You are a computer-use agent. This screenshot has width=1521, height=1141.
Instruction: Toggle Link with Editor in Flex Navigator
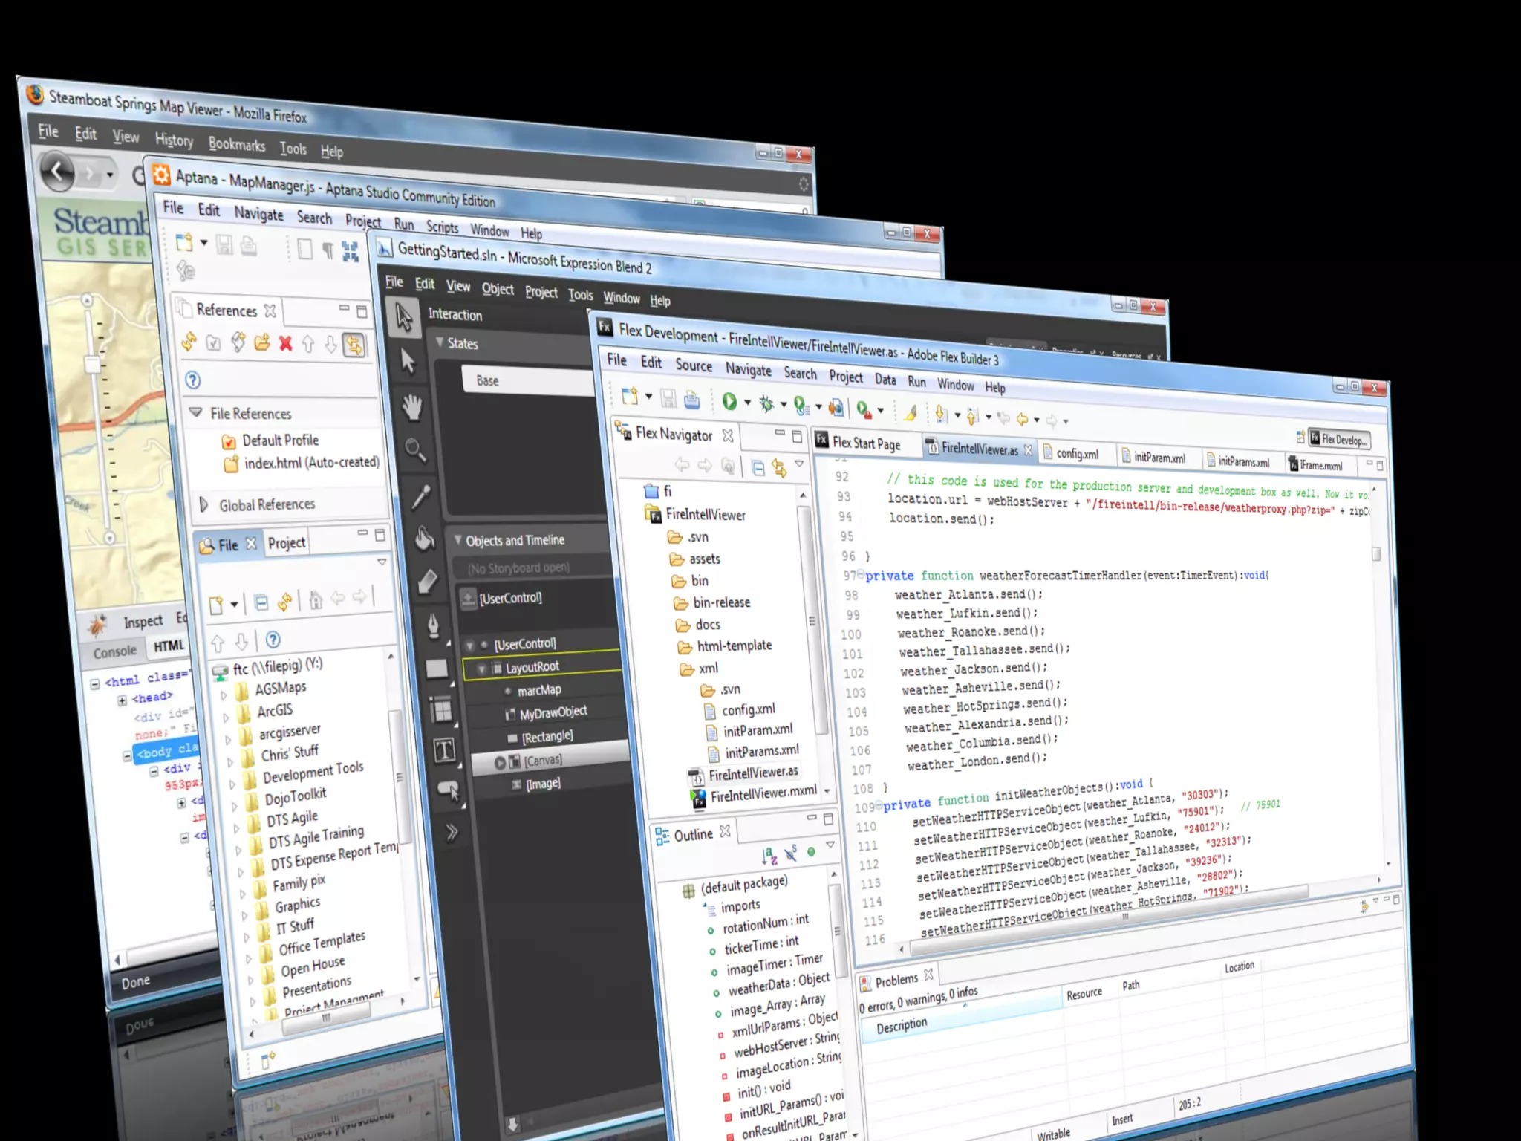[779, 467]
